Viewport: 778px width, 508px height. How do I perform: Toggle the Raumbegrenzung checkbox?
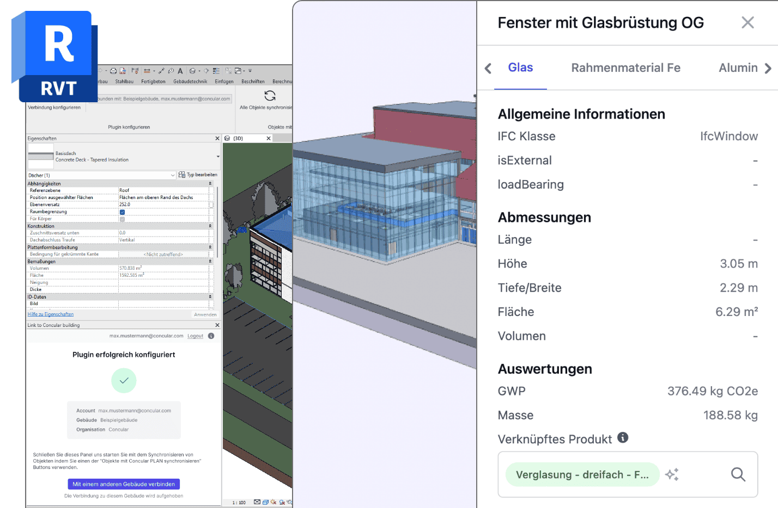[122, 212]
